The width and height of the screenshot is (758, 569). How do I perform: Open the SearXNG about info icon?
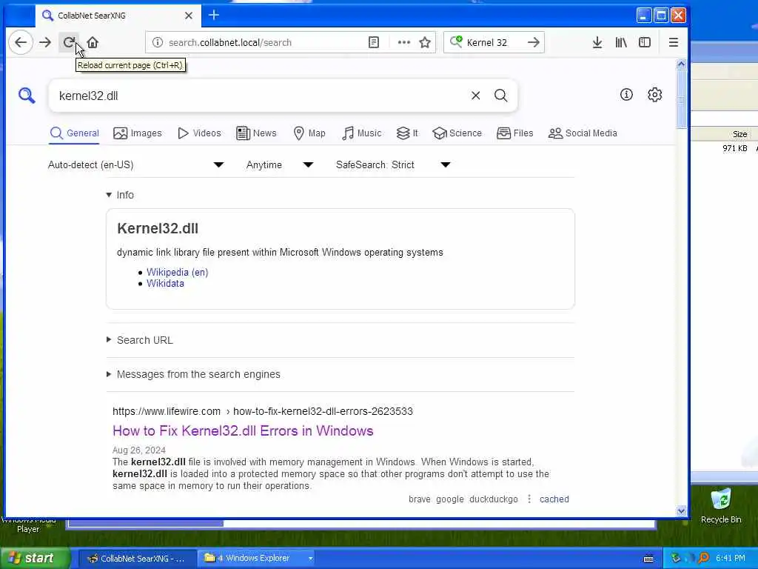(x=626, y=94)
